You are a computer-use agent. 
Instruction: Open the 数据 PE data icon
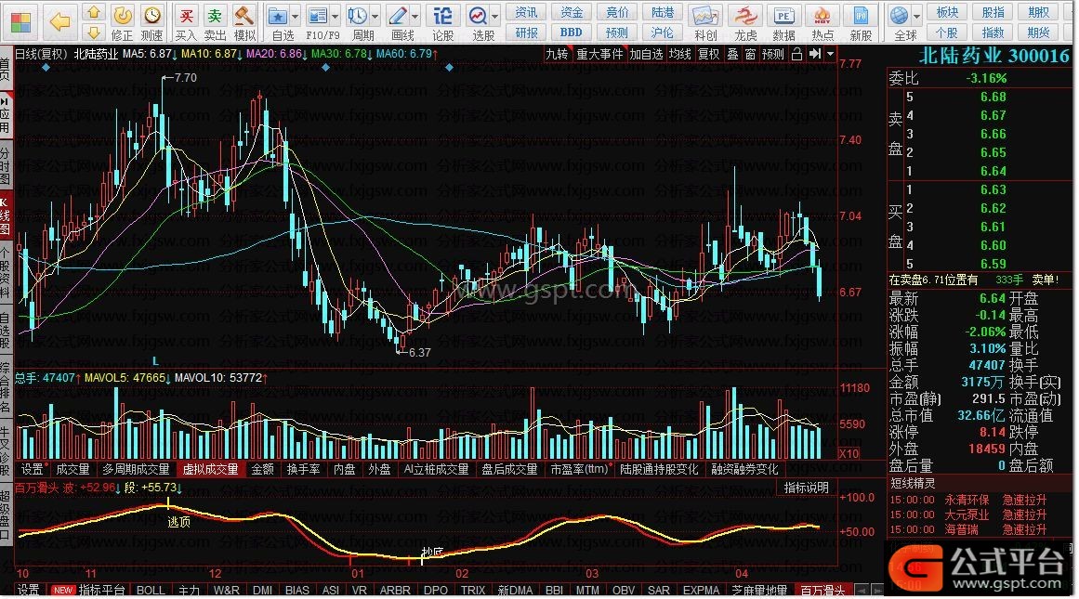click(783, 15)
